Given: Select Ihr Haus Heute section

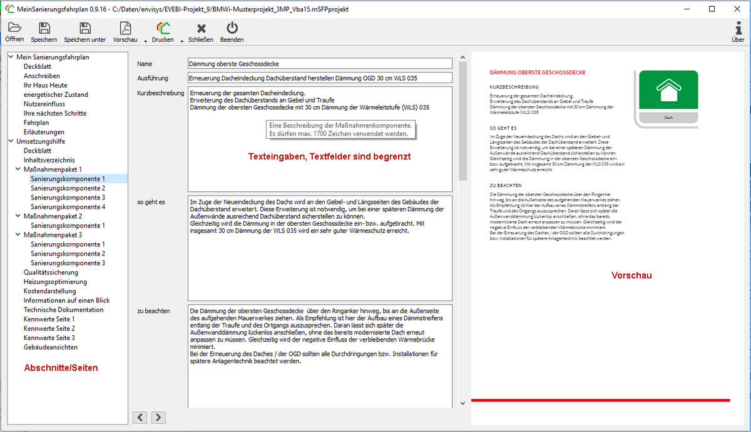Looking at the screenshot, I should coord(46,85).
